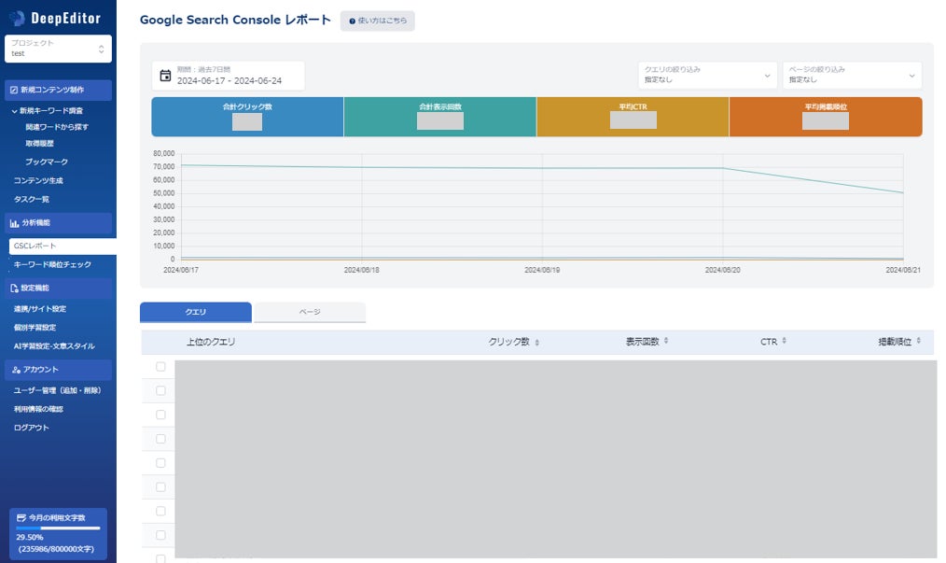
Task: Click the 使い方はこちら help button
Action: [x=377, y=21]
